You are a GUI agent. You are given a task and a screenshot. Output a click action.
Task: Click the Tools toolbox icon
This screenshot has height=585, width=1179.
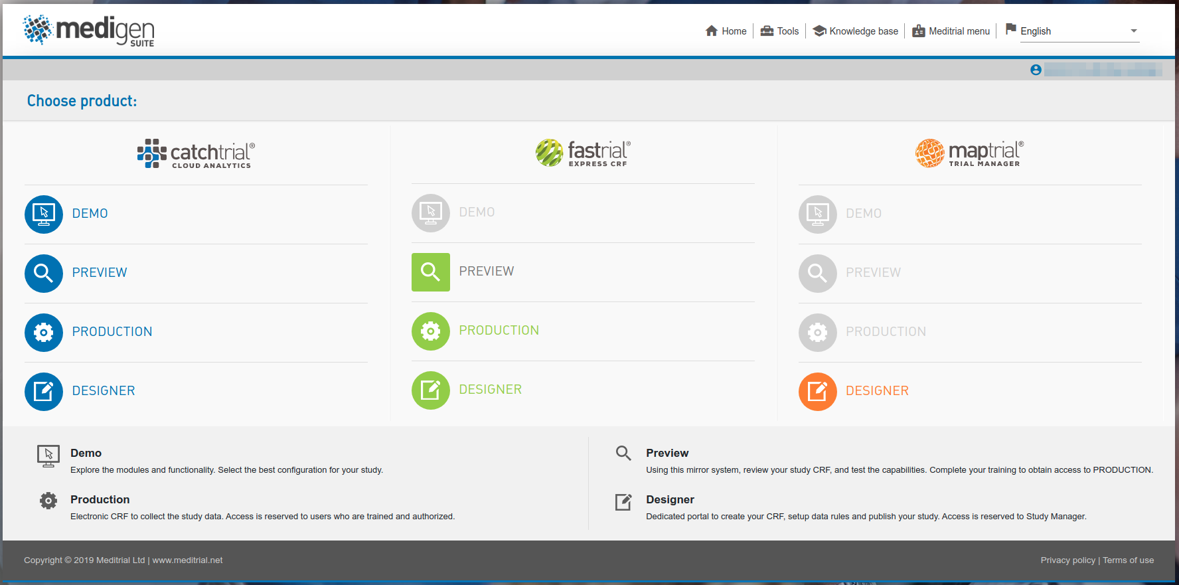click(x=767, y=31)
